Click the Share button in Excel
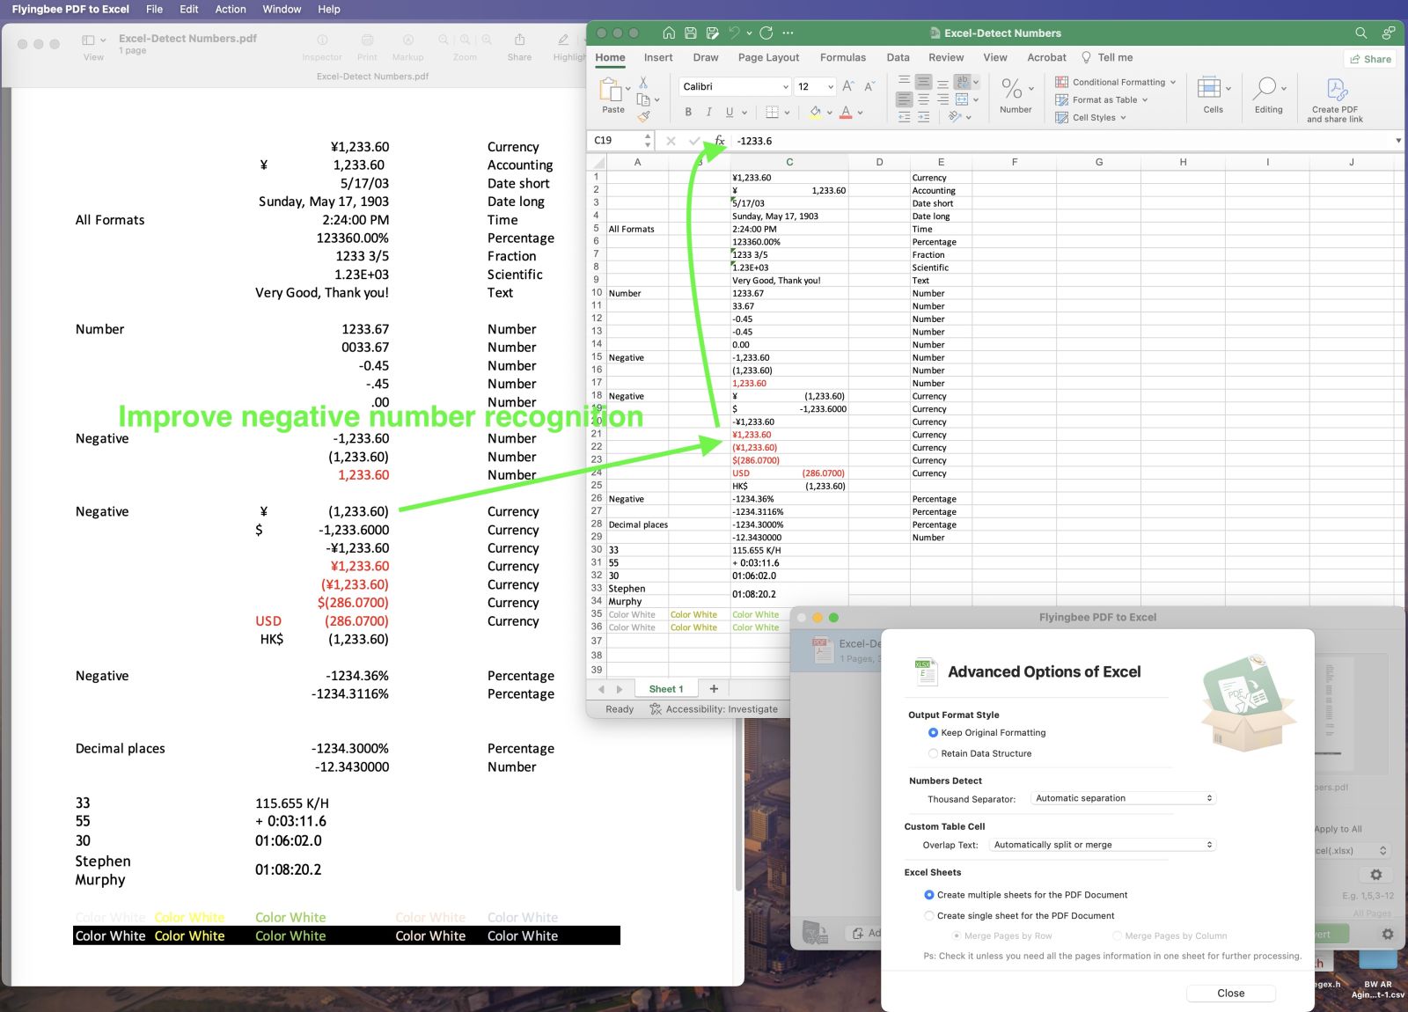Image resolution: width=1408 pixels, height=1012 pixels. tap(1370, 59)
